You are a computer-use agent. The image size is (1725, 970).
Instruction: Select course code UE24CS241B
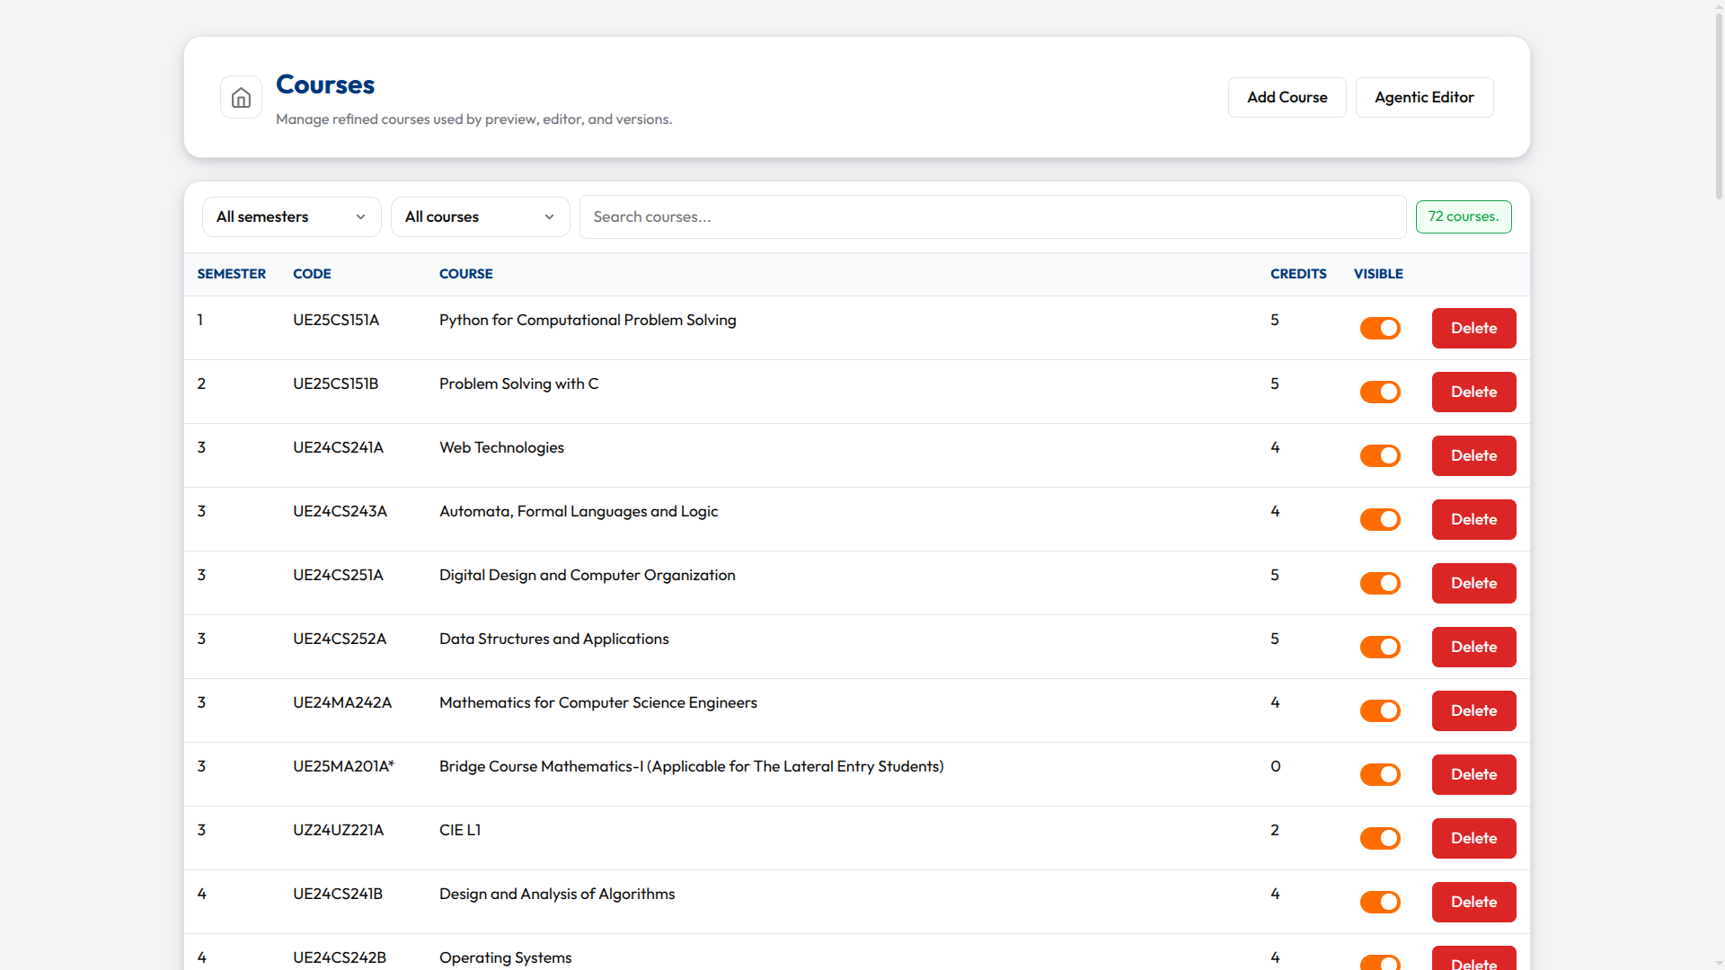[338, 894]
